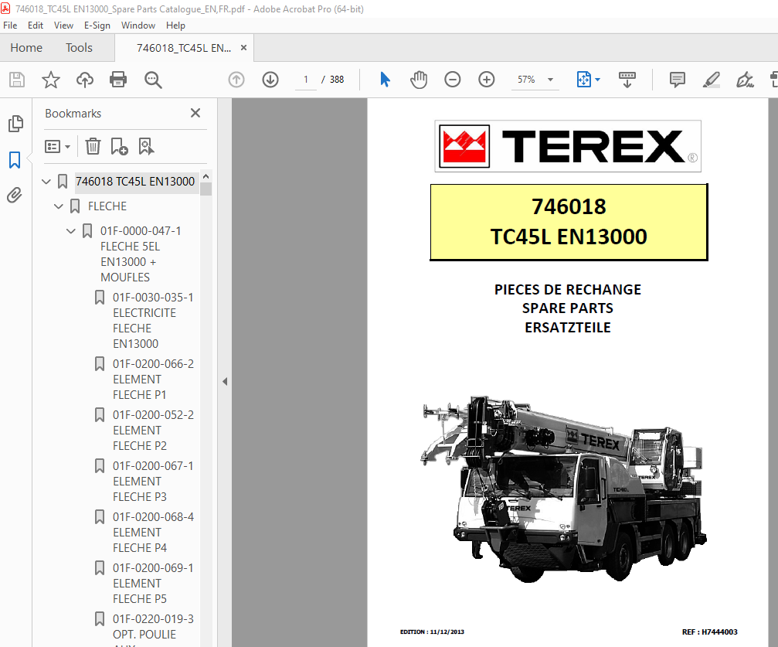778x647 pixels.
Task: Open bookmark 01F-0000-047-1 FLECHE 5EL
Action: click(x=141, y=254)
